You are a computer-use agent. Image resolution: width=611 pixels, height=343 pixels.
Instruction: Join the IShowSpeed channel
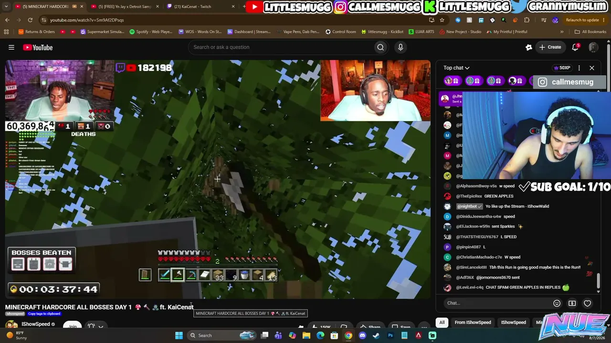click(x=72, y=326)
